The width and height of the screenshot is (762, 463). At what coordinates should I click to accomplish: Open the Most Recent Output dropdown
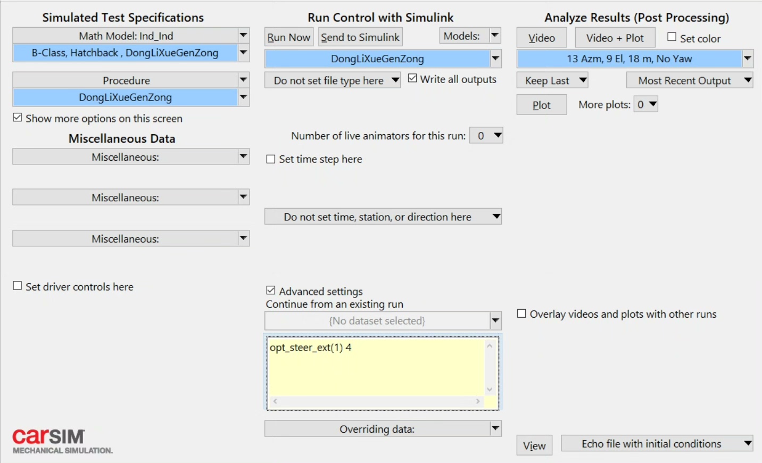pyautogui.click(x=690, y=80)
